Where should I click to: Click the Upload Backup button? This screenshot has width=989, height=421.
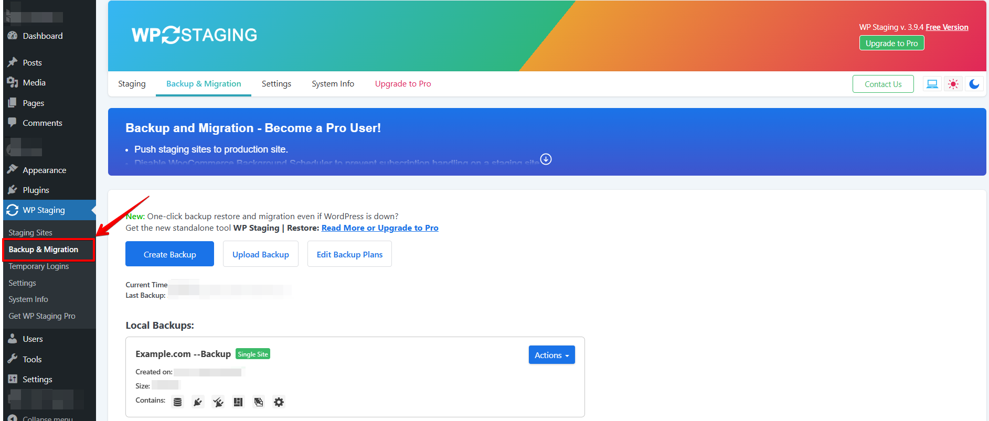(261, 254)
